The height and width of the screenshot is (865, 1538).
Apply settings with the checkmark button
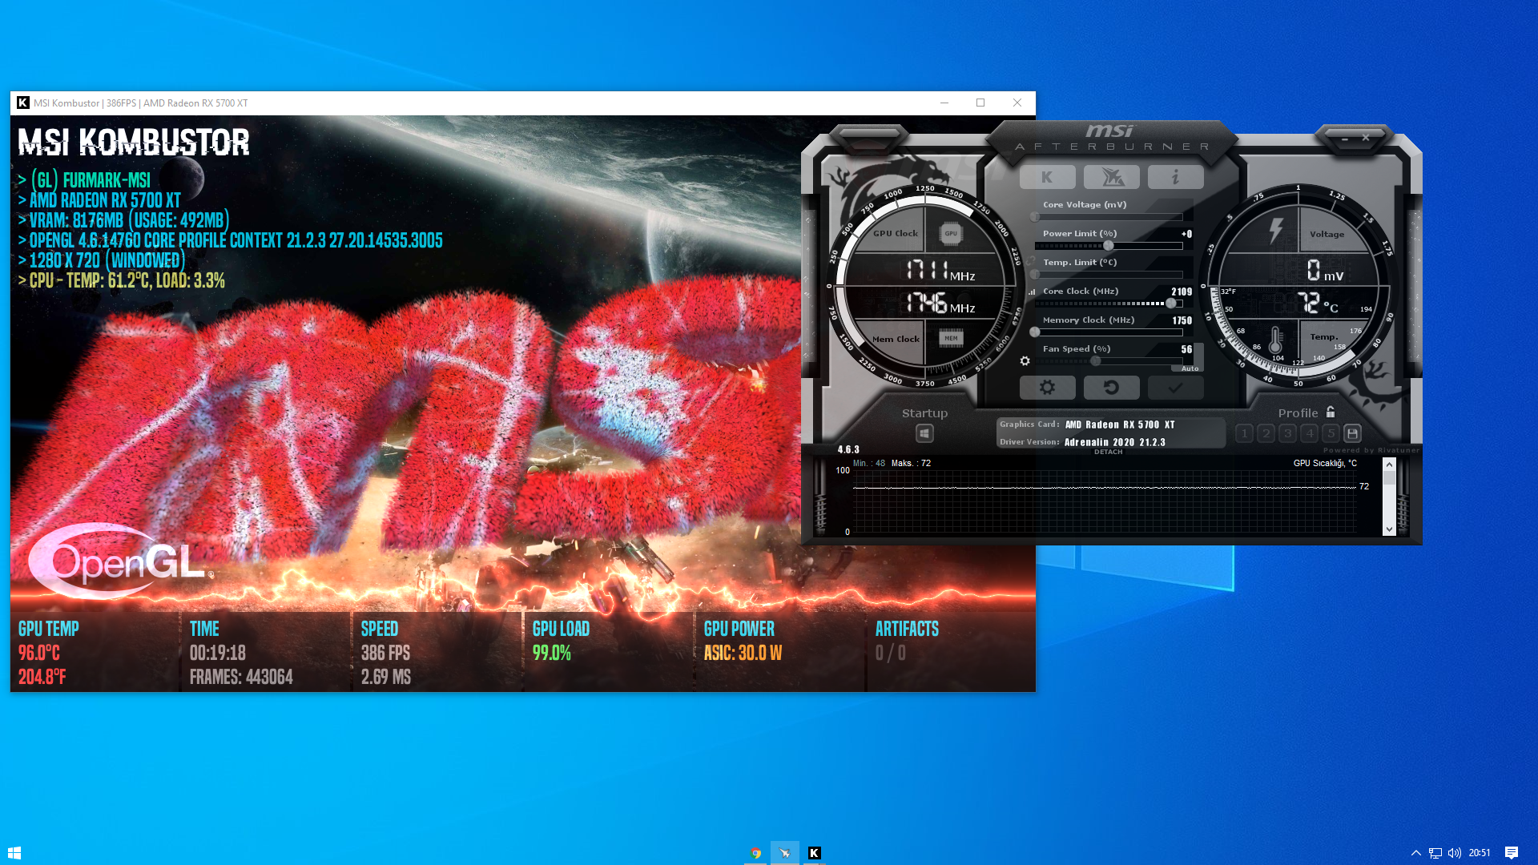tap(1175, 388)
